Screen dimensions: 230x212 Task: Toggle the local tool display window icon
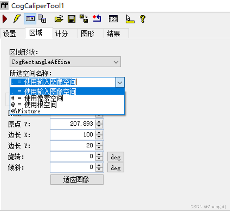pyautogui.click(x=30, y=19)
